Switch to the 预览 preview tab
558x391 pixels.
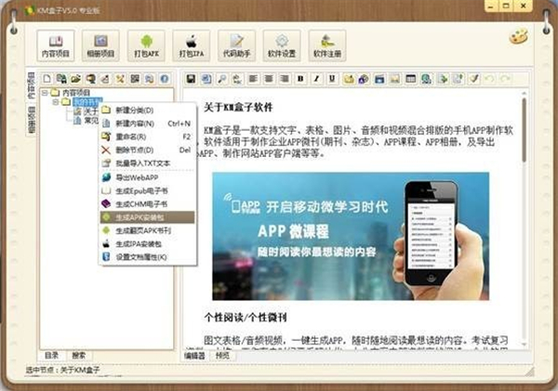[222, 355]
